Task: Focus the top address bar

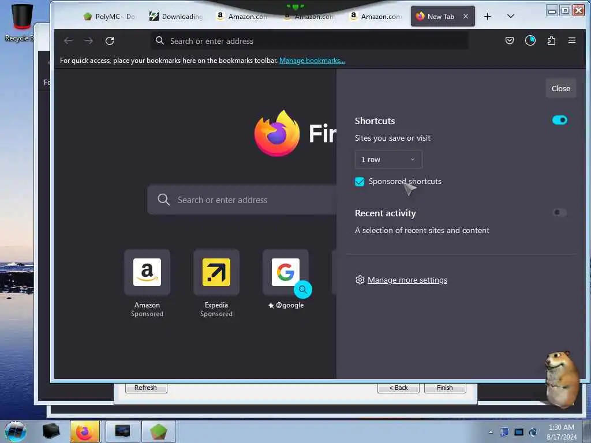Action: [x=310, y=41]
